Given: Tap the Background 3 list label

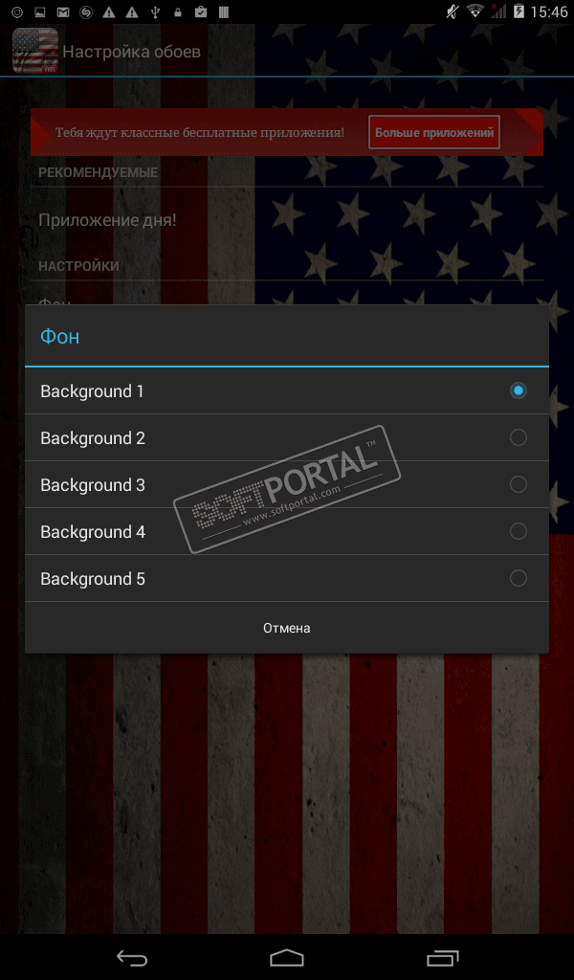Looking at the screenshot, I should tap(93, 485).
